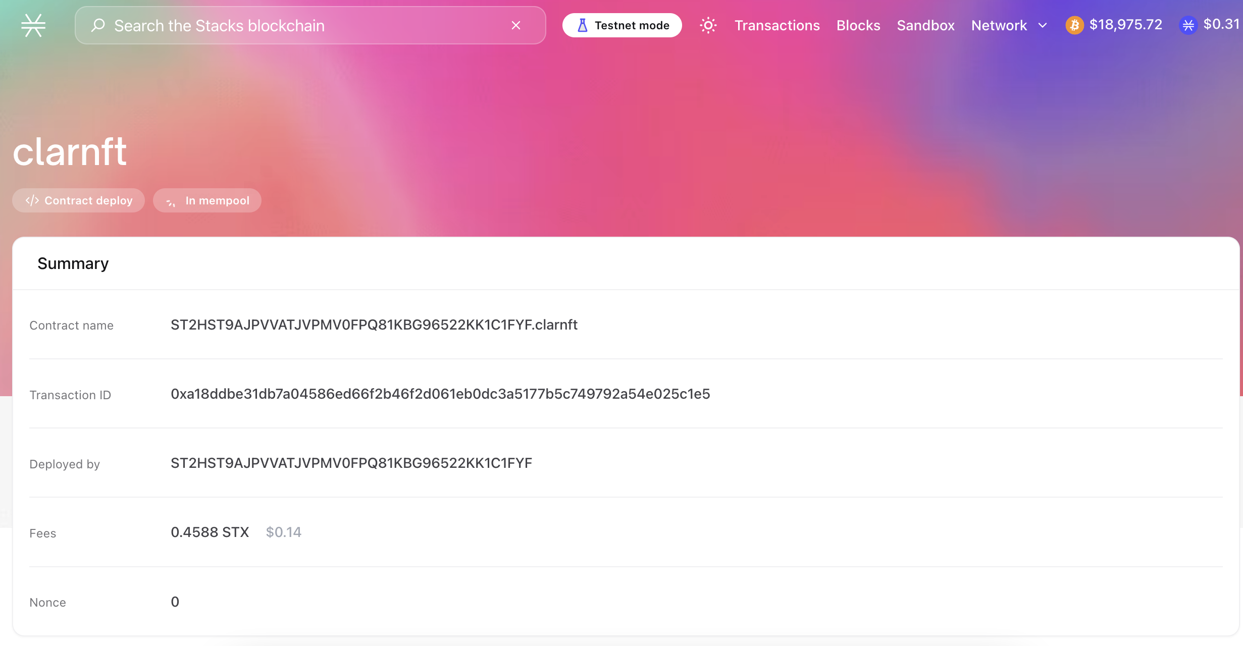Toggle light/dark theme sun icon

[x=708, y=25]
